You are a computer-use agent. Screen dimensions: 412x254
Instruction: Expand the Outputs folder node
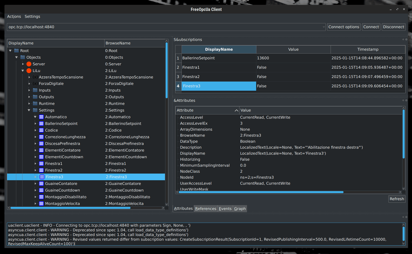point(29,97)
